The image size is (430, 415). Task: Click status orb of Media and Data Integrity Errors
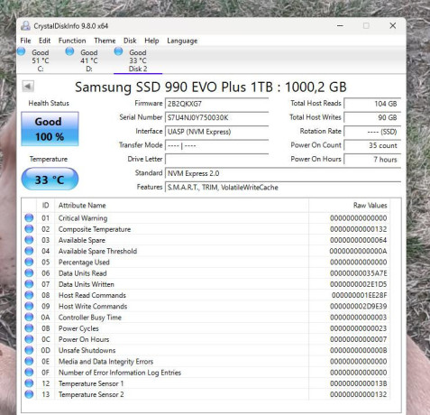pos(29,361)
